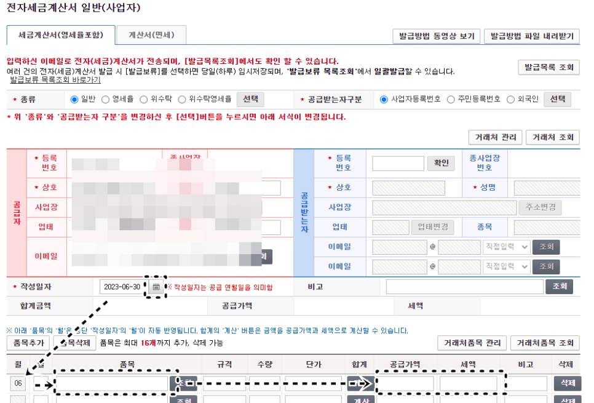Click the 업태변경 button
The image size is (594, 403).
click(433, 227)
